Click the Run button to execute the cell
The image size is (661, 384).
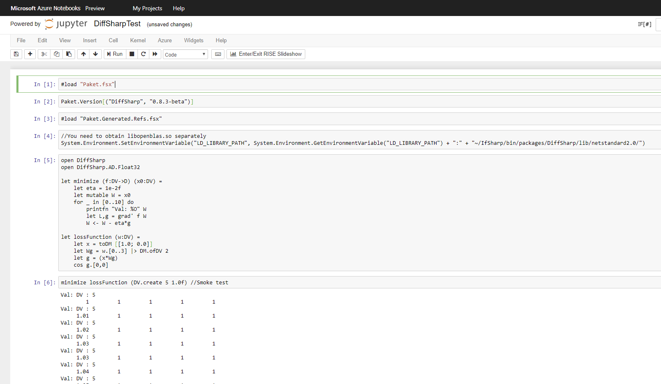(x=114, y=54)
